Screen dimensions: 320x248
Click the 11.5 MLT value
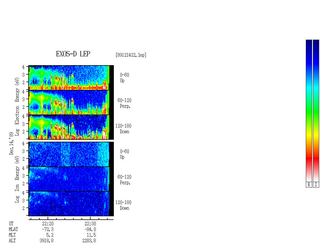click(91, 235)
